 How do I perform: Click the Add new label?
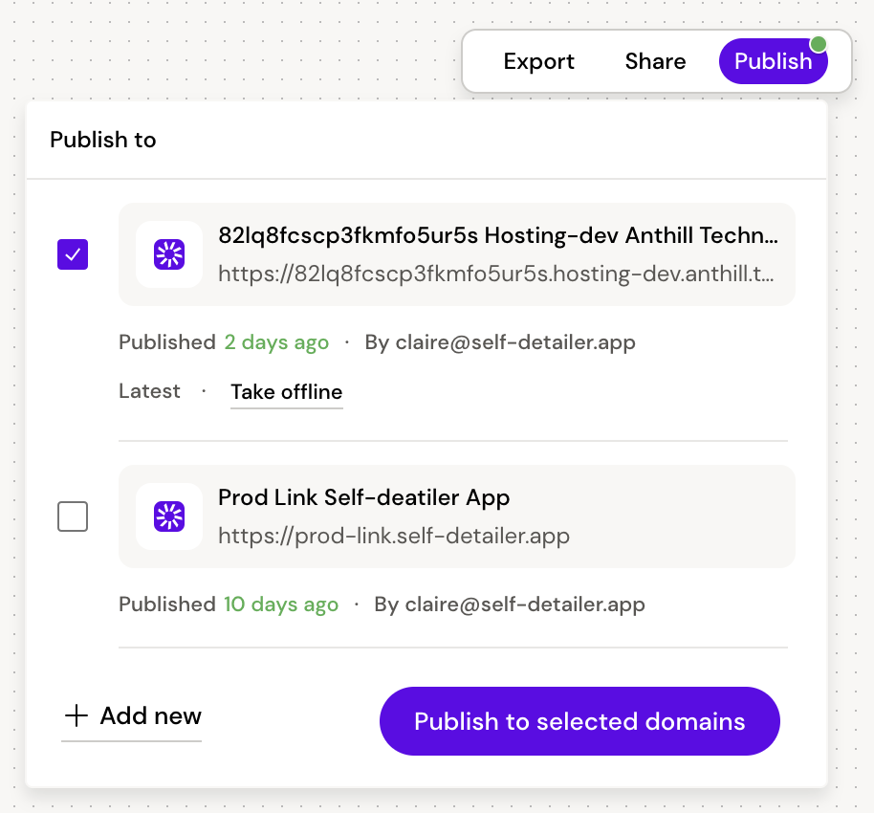click(x=150, y=715)
